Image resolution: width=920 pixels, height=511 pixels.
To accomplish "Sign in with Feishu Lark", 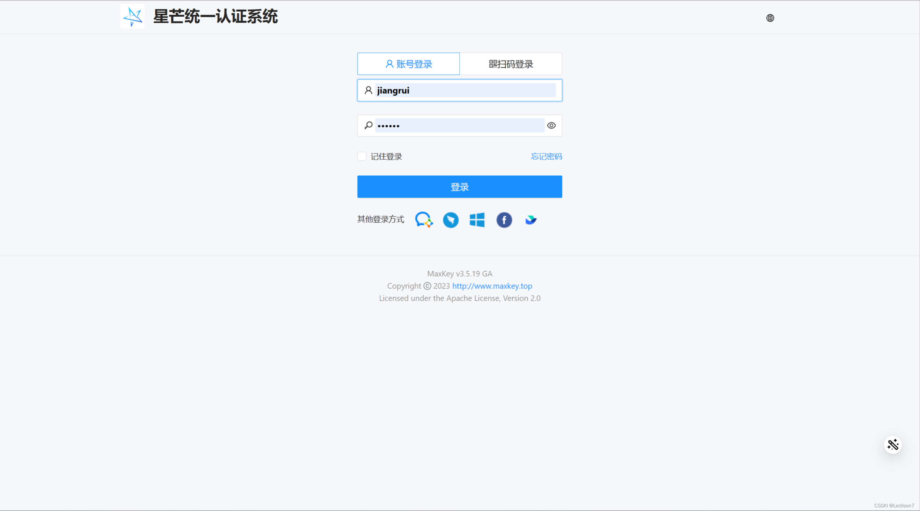I will (531, 219).
